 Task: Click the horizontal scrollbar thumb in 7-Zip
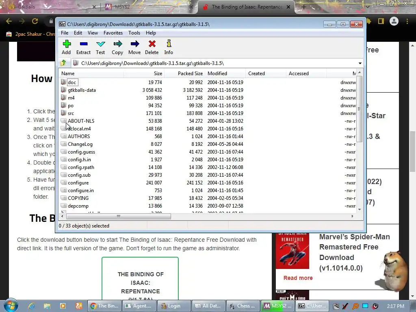118,216
